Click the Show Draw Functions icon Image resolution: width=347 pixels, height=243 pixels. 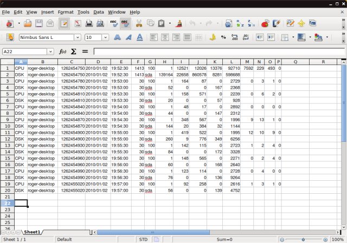pos(276,23)
